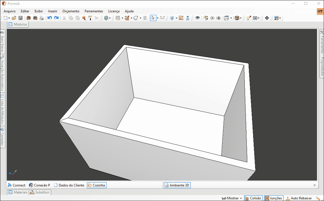
Task: Activate the arrow selection tool
Action: (x=153, y=18)
